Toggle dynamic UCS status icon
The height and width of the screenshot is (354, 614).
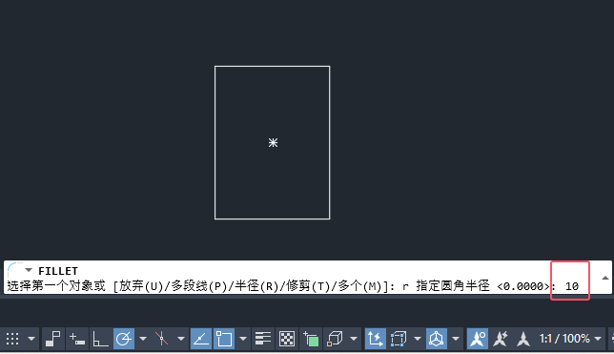pyautogui.click(x=375, y=339)
